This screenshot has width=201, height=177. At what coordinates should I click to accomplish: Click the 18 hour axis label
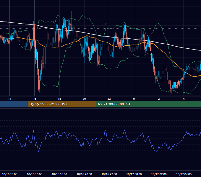coord(59,99)
